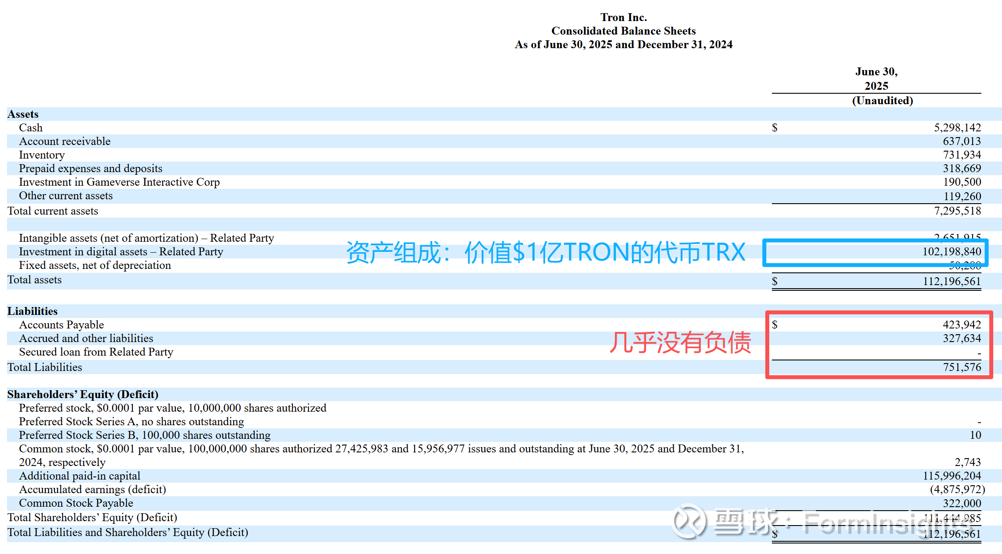
Task: Click the 'Tron Inc.' title heading
Action: pyautogui.click(x=623, y=18)
